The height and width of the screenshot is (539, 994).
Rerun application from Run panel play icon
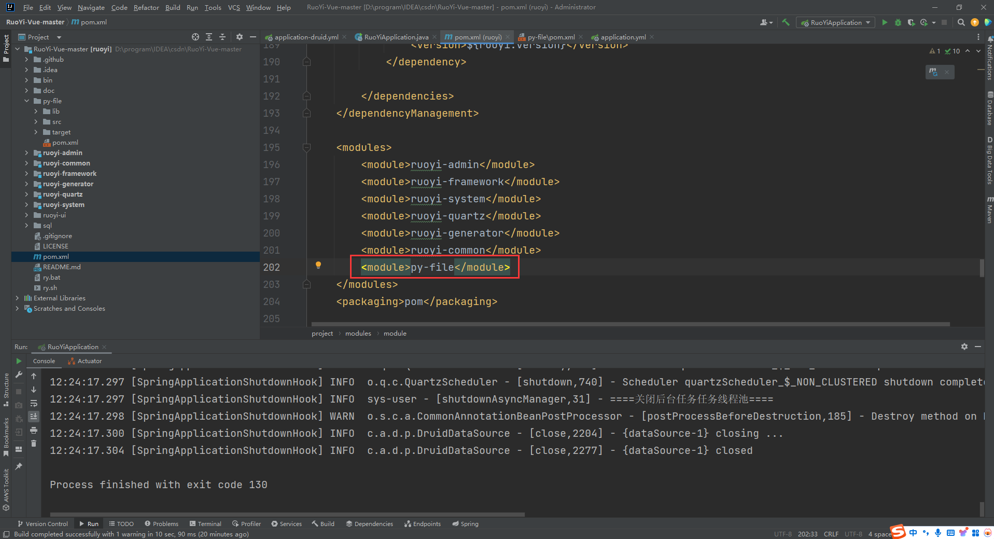click(19, 361)
